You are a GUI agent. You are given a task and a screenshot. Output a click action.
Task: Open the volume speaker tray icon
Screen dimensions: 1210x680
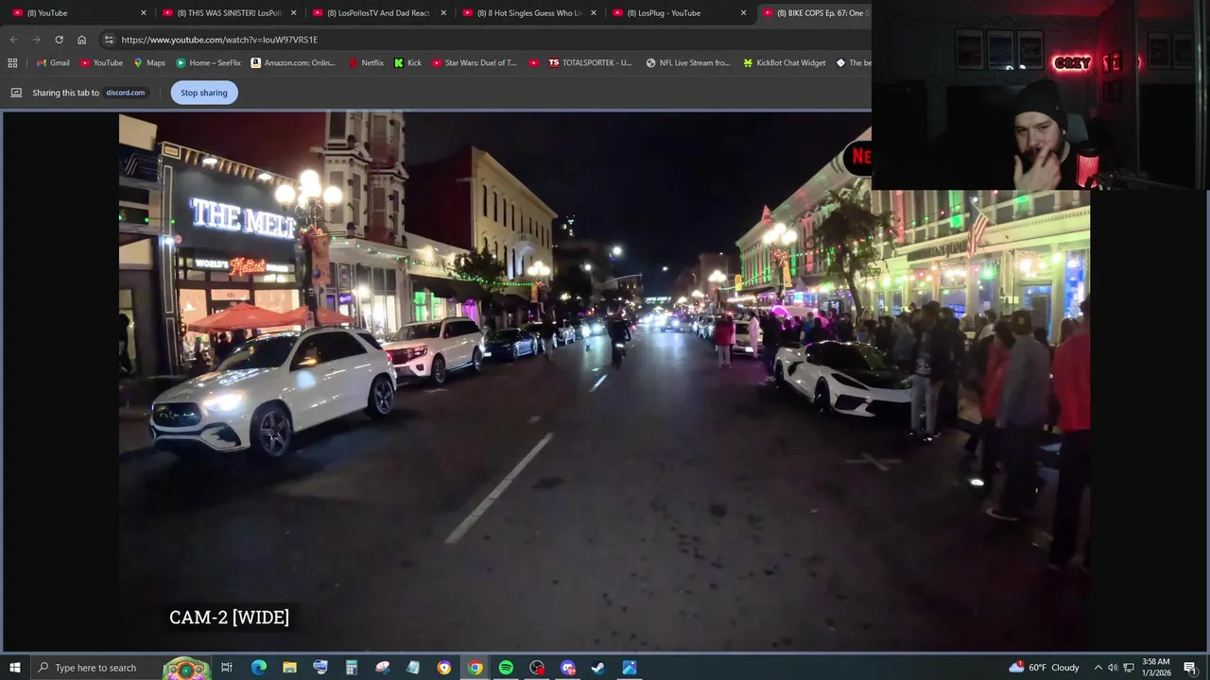[1113, 668]
